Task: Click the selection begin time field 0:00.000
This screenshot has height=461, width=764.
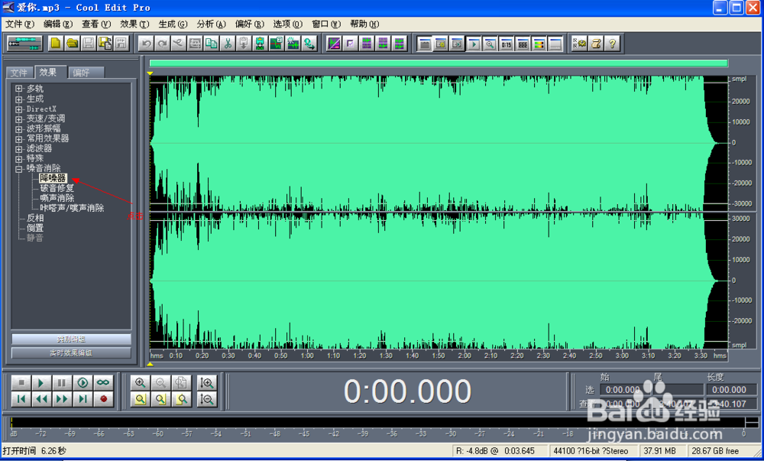Action: 626,389
